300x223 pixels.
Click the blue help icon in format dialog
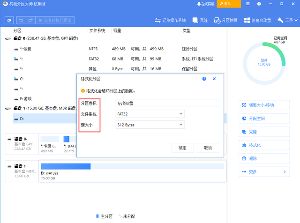click(x=204, y=79)
